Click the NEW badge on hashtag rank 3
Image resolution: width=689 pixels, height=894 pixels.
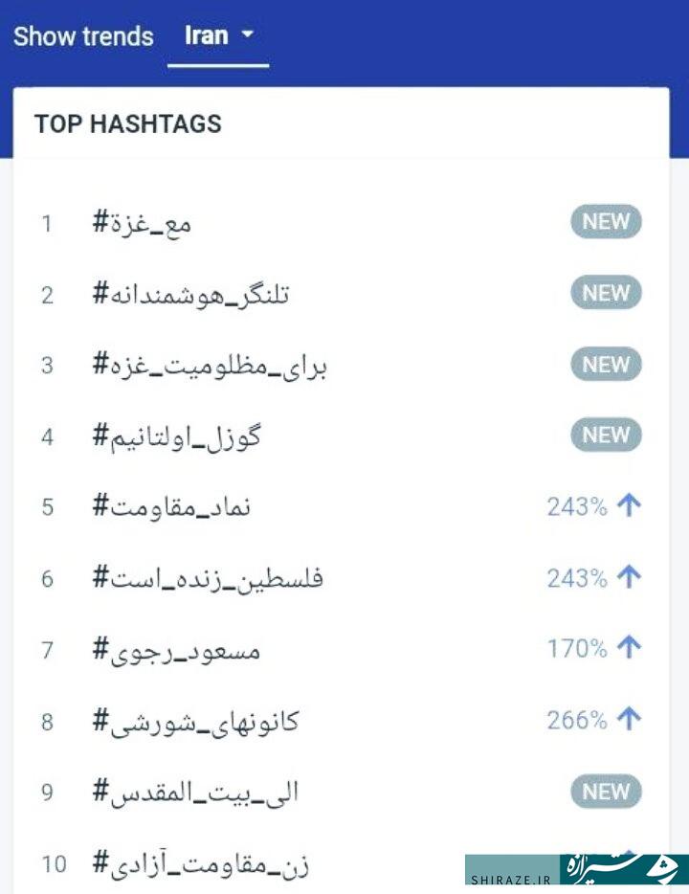coord(606,364)
